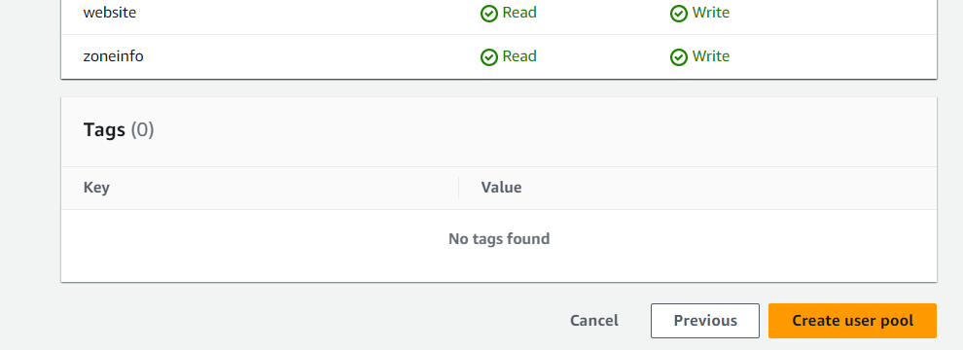Select the Write text in the zoneinfo row
The width and height of the screenshot is (963, 350).
pyautogui.click(x=711, y=55)
